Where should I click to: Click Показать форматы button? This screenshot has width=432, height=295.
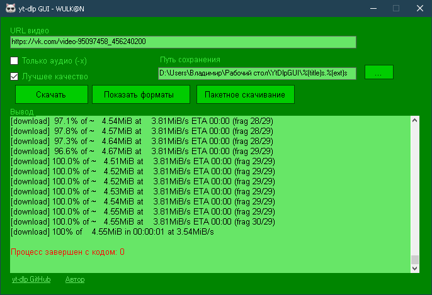(x=141, y=94)
